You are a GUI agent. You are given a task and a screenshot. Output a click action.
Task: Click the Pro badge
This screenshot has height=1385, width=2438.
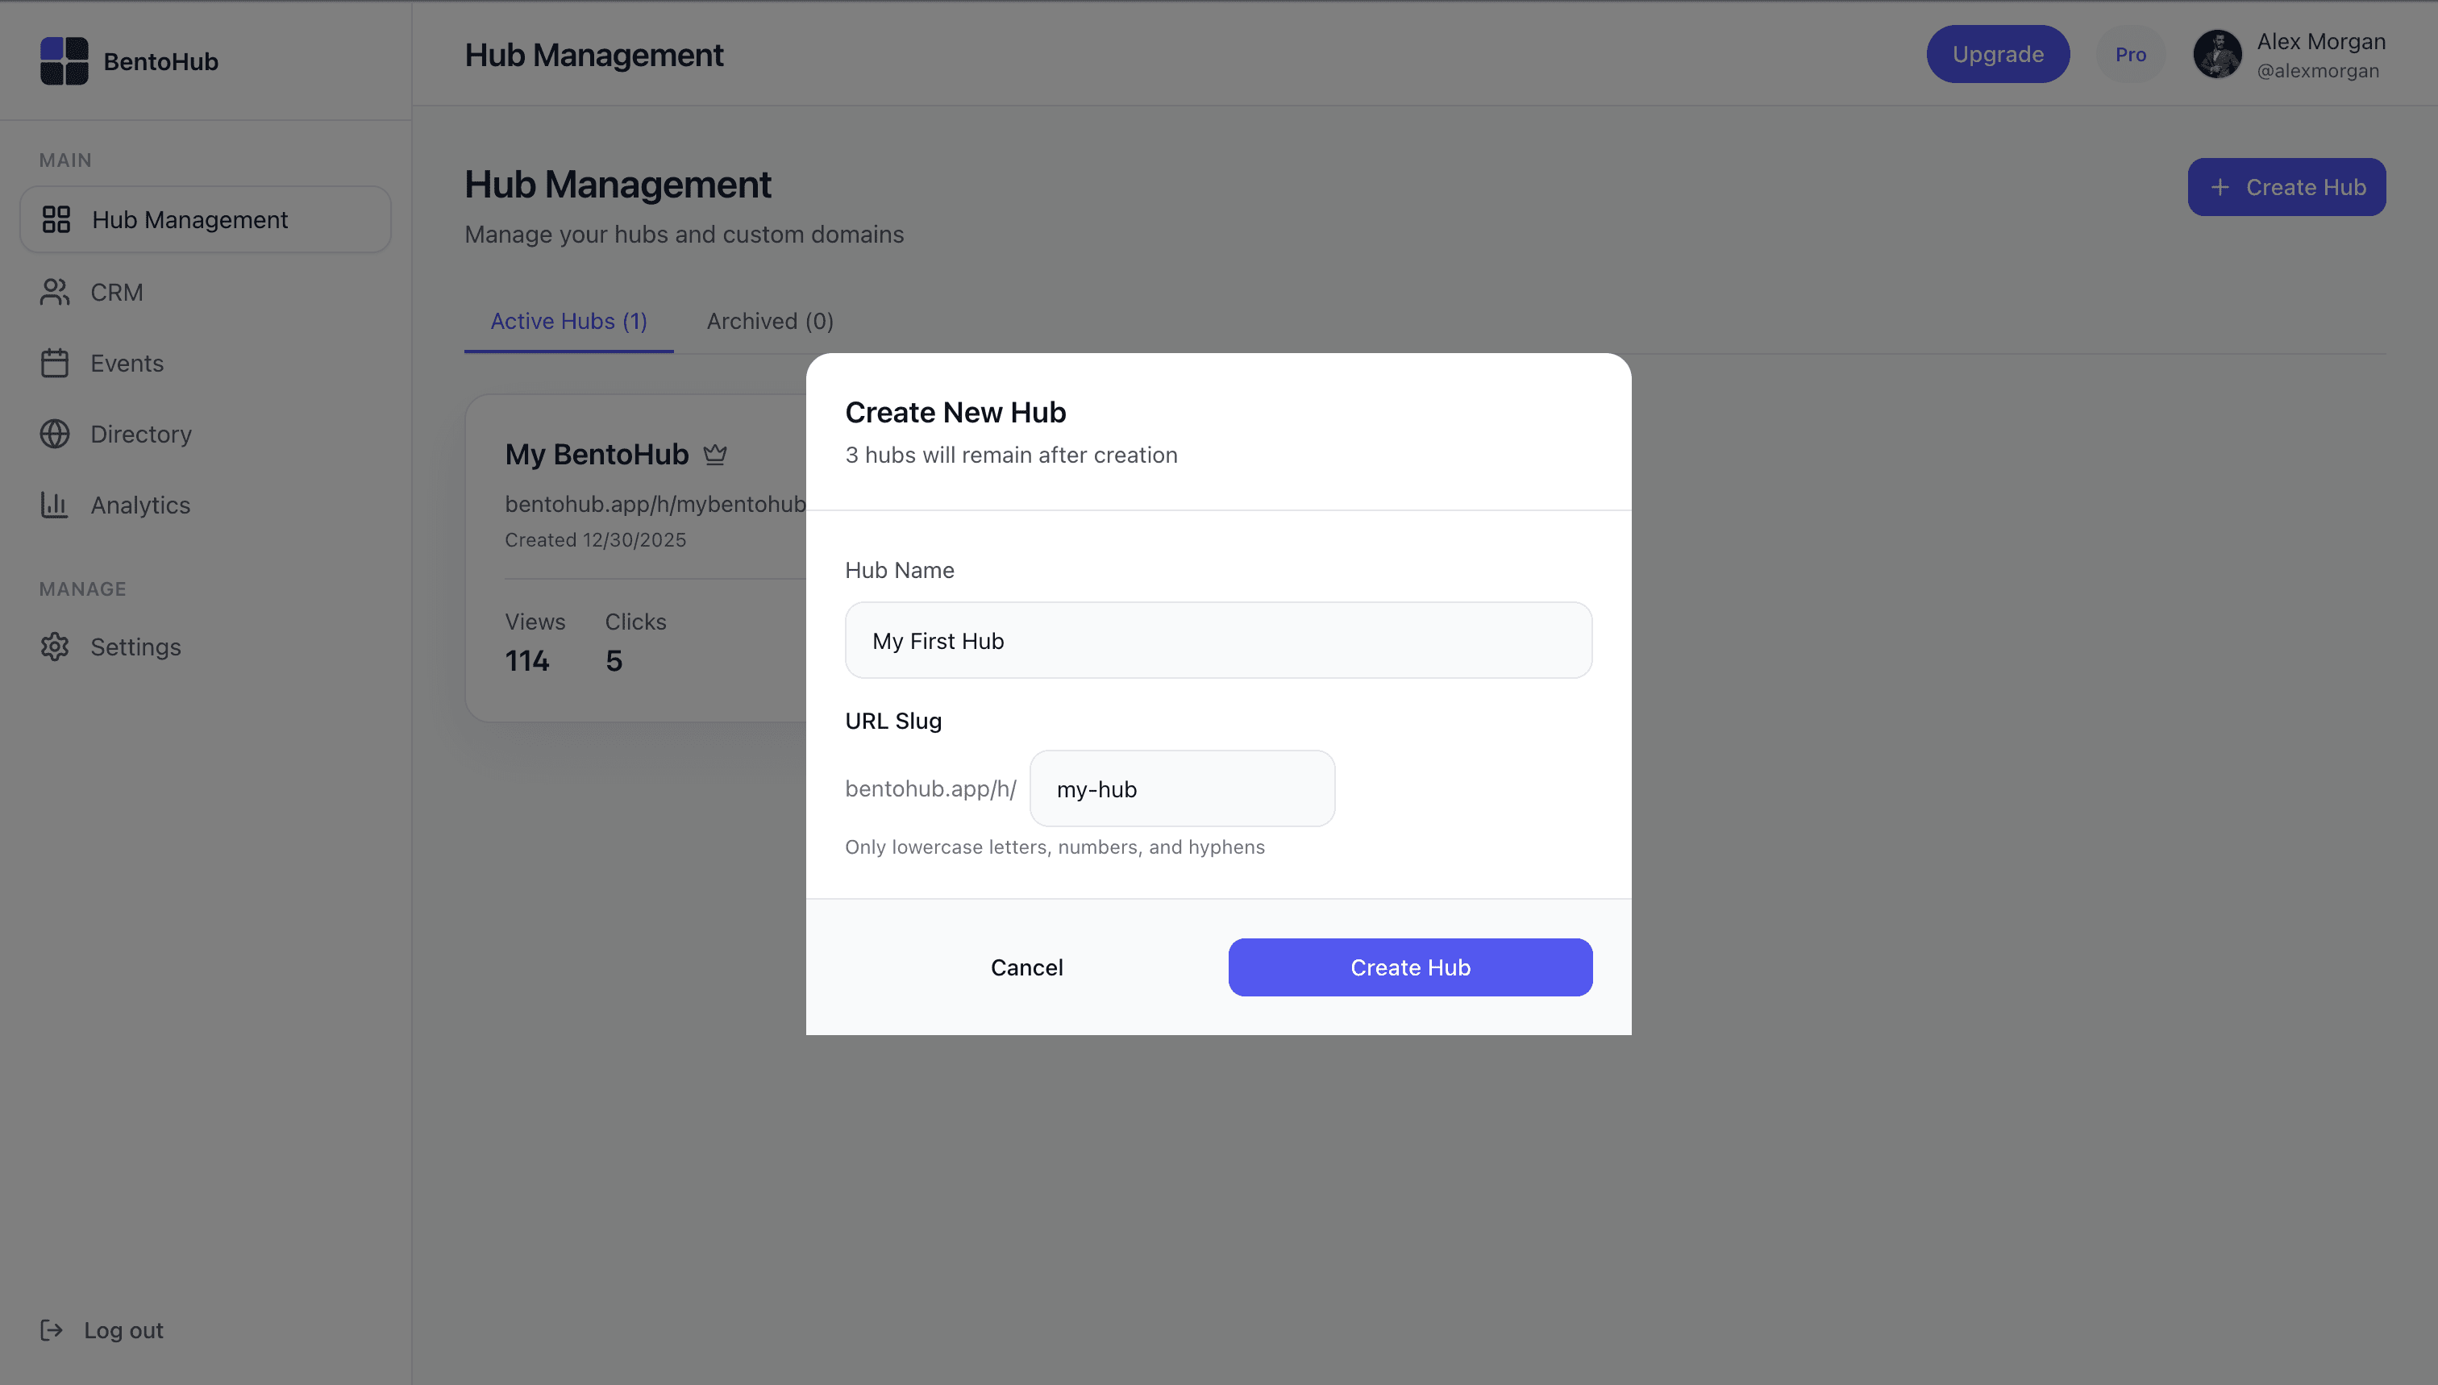pyautogui.click(x=2130, y=54)
